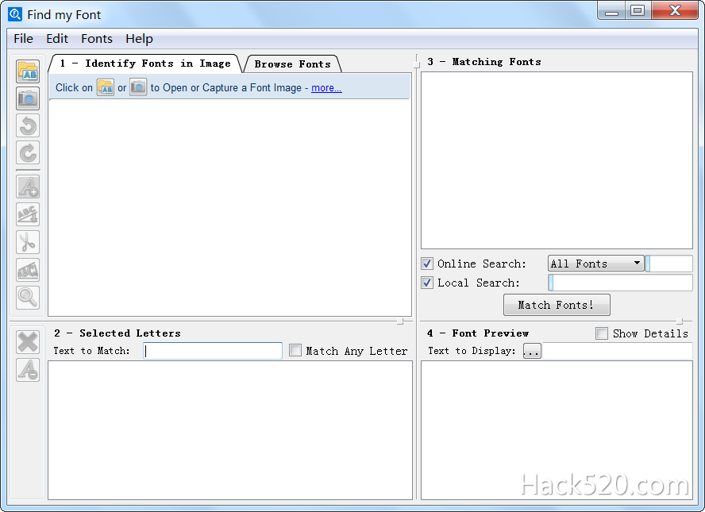Viewport: 705px width, 512px height.
Task: Click the rotate clockwise arrow icon
Action: 28,153
